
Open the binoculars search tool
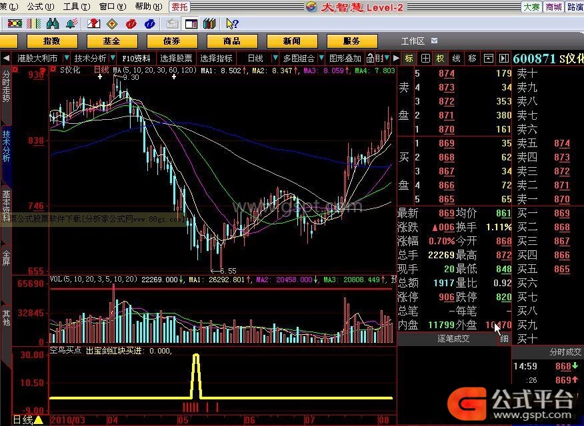coord(53,24)
